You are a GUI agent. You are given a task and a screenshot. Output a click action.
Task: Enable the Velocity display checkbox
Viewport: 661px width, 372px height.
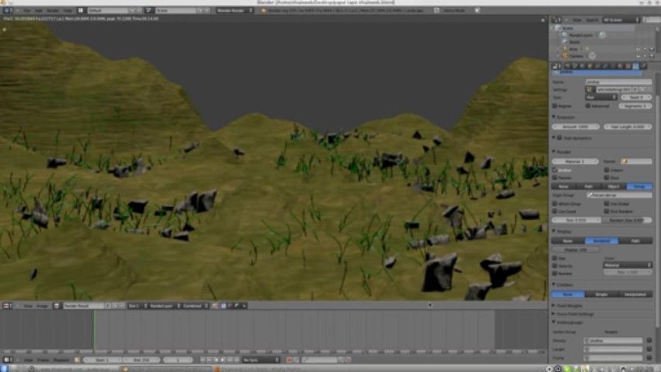[x=555, y=265]
